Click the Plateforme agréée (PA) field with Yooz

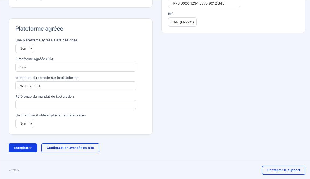[75, 67]
